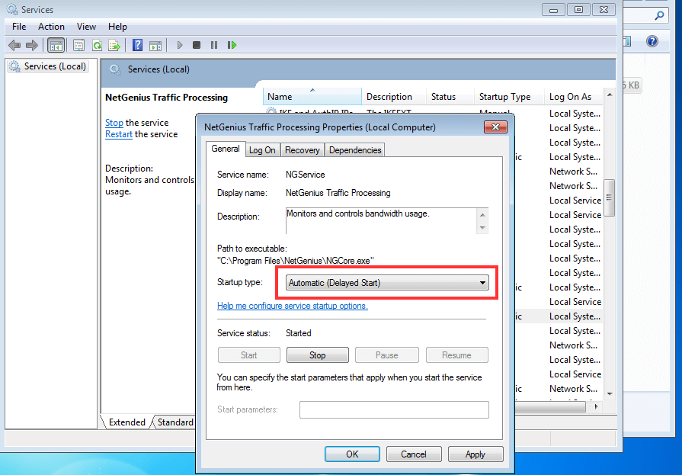Click the Pause Service toolbar icon

(214, 45)
